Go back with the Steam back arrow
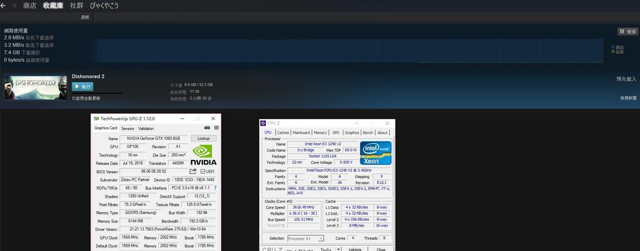 pyautogui.click(x=3, y=6)
